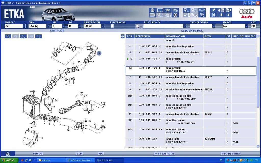Switch to referencia tubo super taskbar window

(x=80, y=160)
